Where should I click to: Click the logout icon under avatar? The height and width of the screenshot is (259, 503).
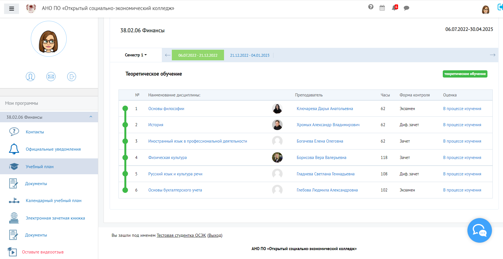(72, 76)
